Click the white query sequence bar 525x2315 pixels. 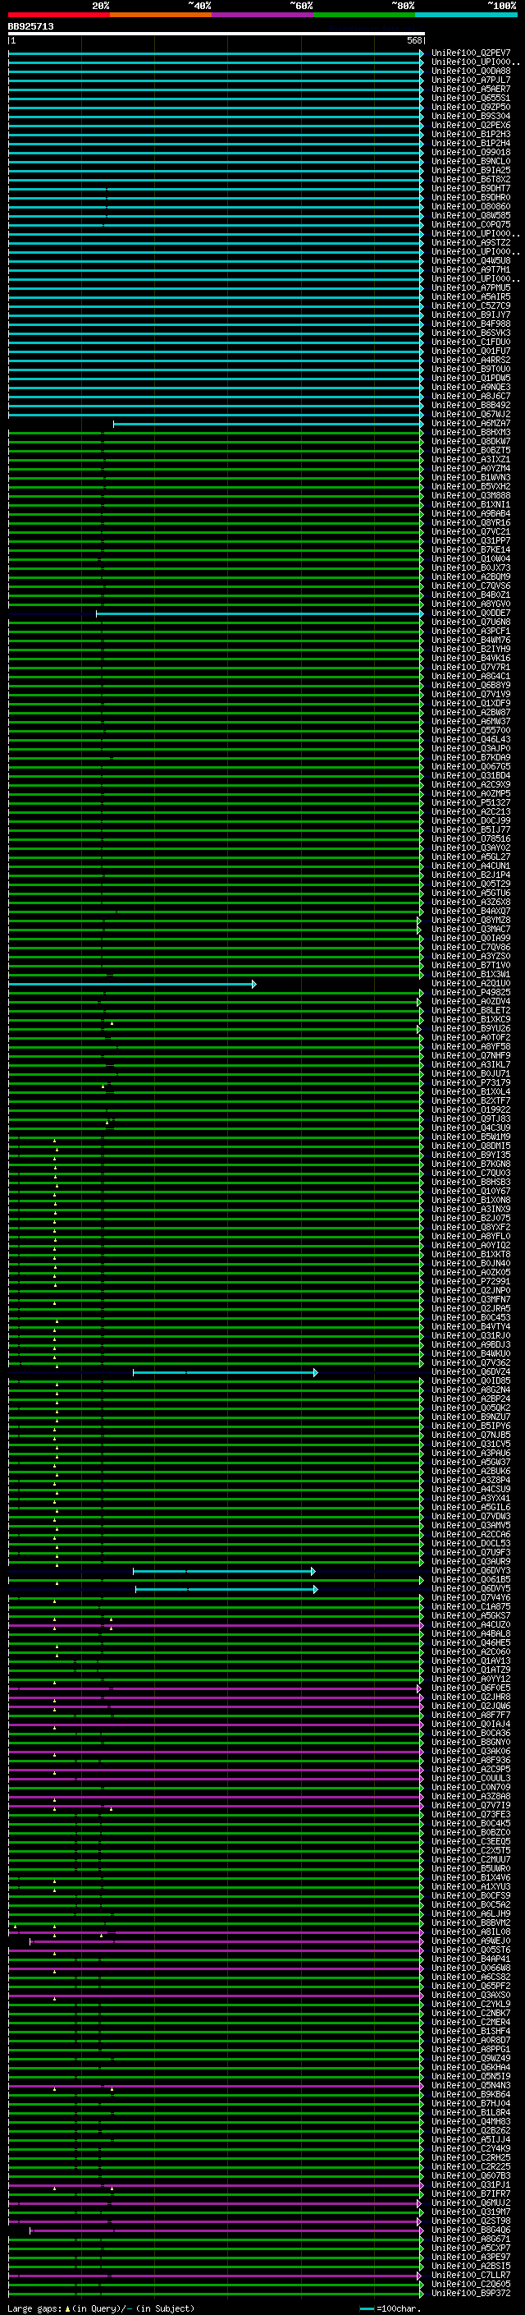[217, 33]
